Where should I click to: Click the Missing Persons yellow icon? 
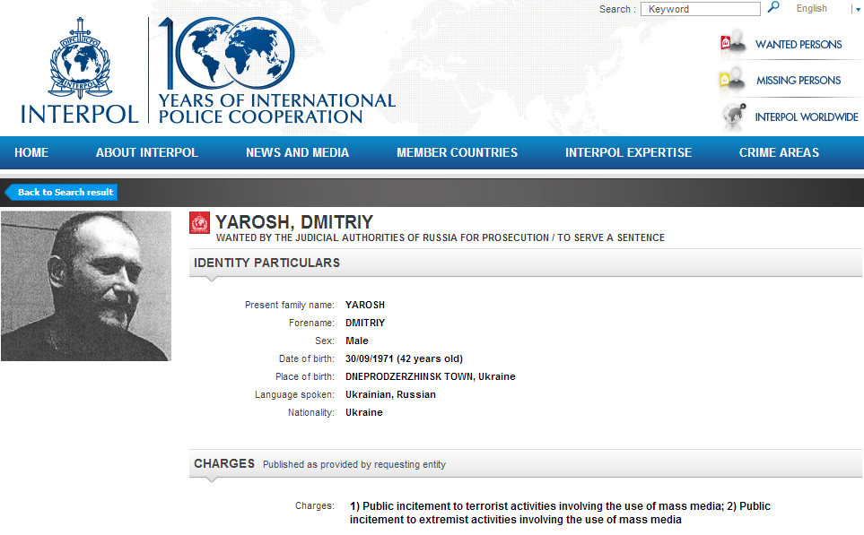coord(732,79)
